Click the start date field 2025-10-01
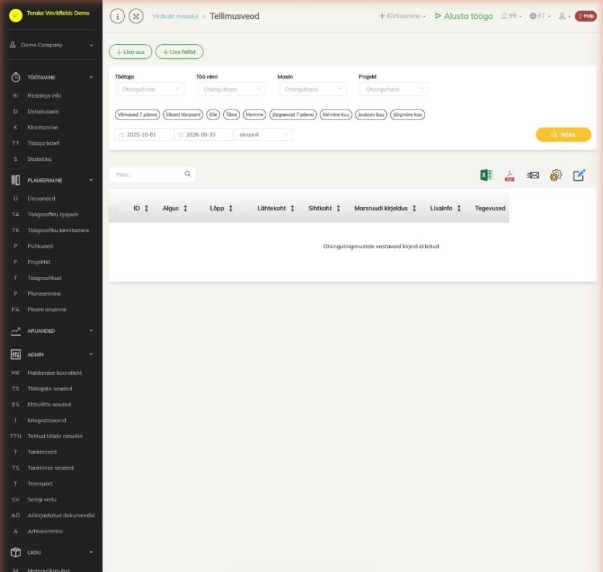Viewport: 603px width, 572px height. tap(145, 135)
